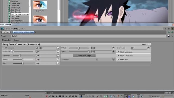Viewport: 174px width, 98px height.
Task: Expand the Chrominance parameter triangle
Action: pos(3,48)
